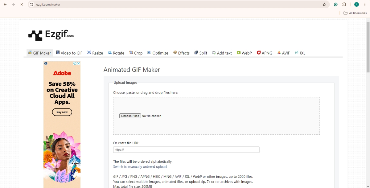Click the Optimize tool icon
This screenshot has height=188, width=370.
click(149, 53)
